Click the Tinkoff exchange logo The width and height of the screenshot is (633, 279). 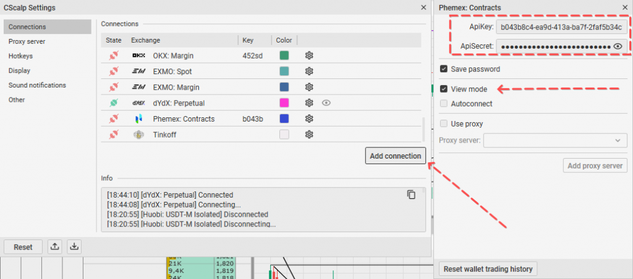(138, 135)
